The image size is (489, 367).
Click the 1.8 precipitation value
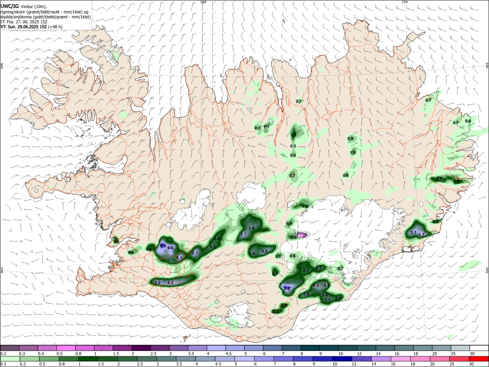point(149,250)
